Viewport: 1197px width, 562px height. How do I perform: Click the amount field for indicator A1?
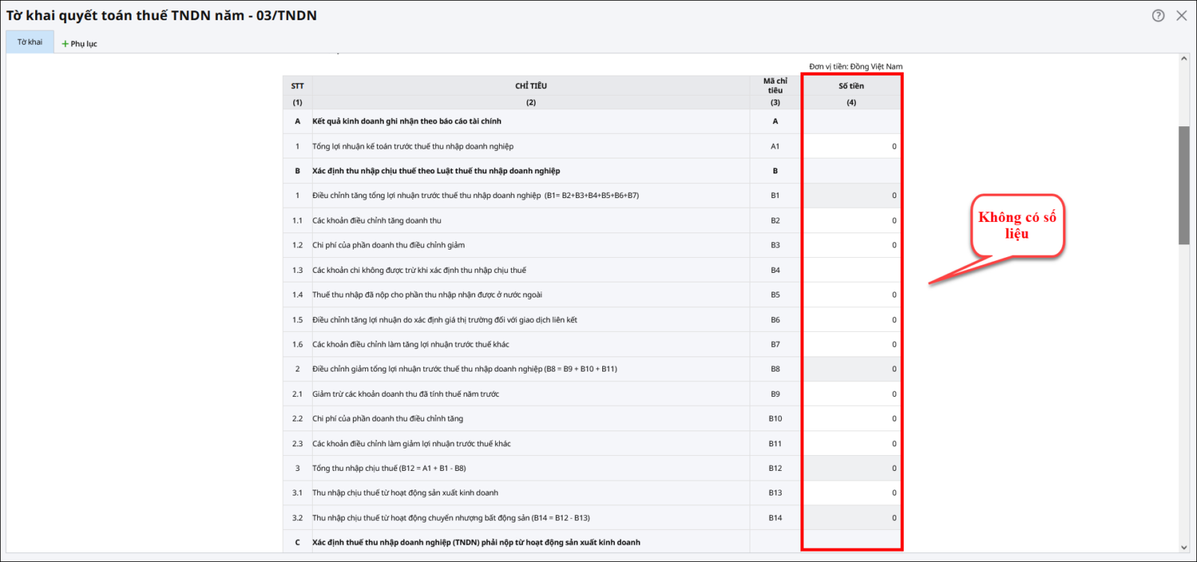point(851,146)
